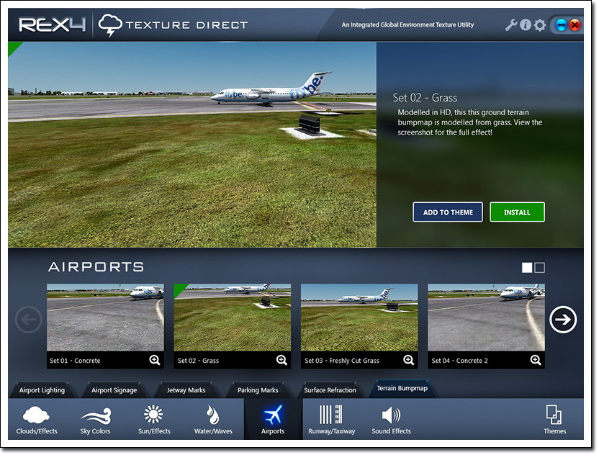The width and height of the screenshot is (599, 455).
Task: Select the Set 01 - Concrete thumbnail
Action: pos(105,317)
